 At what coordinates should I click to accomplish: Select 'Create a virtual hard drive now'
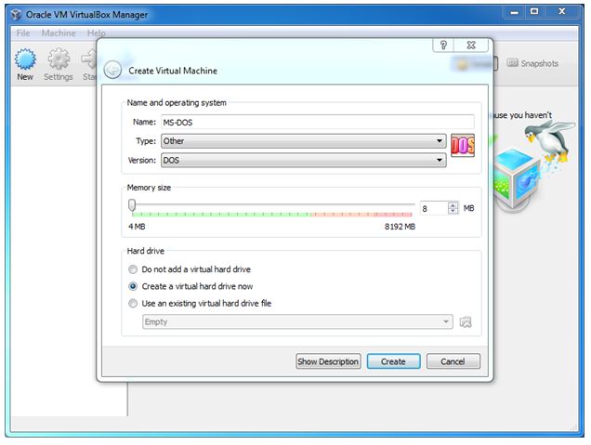coord(135,286)
